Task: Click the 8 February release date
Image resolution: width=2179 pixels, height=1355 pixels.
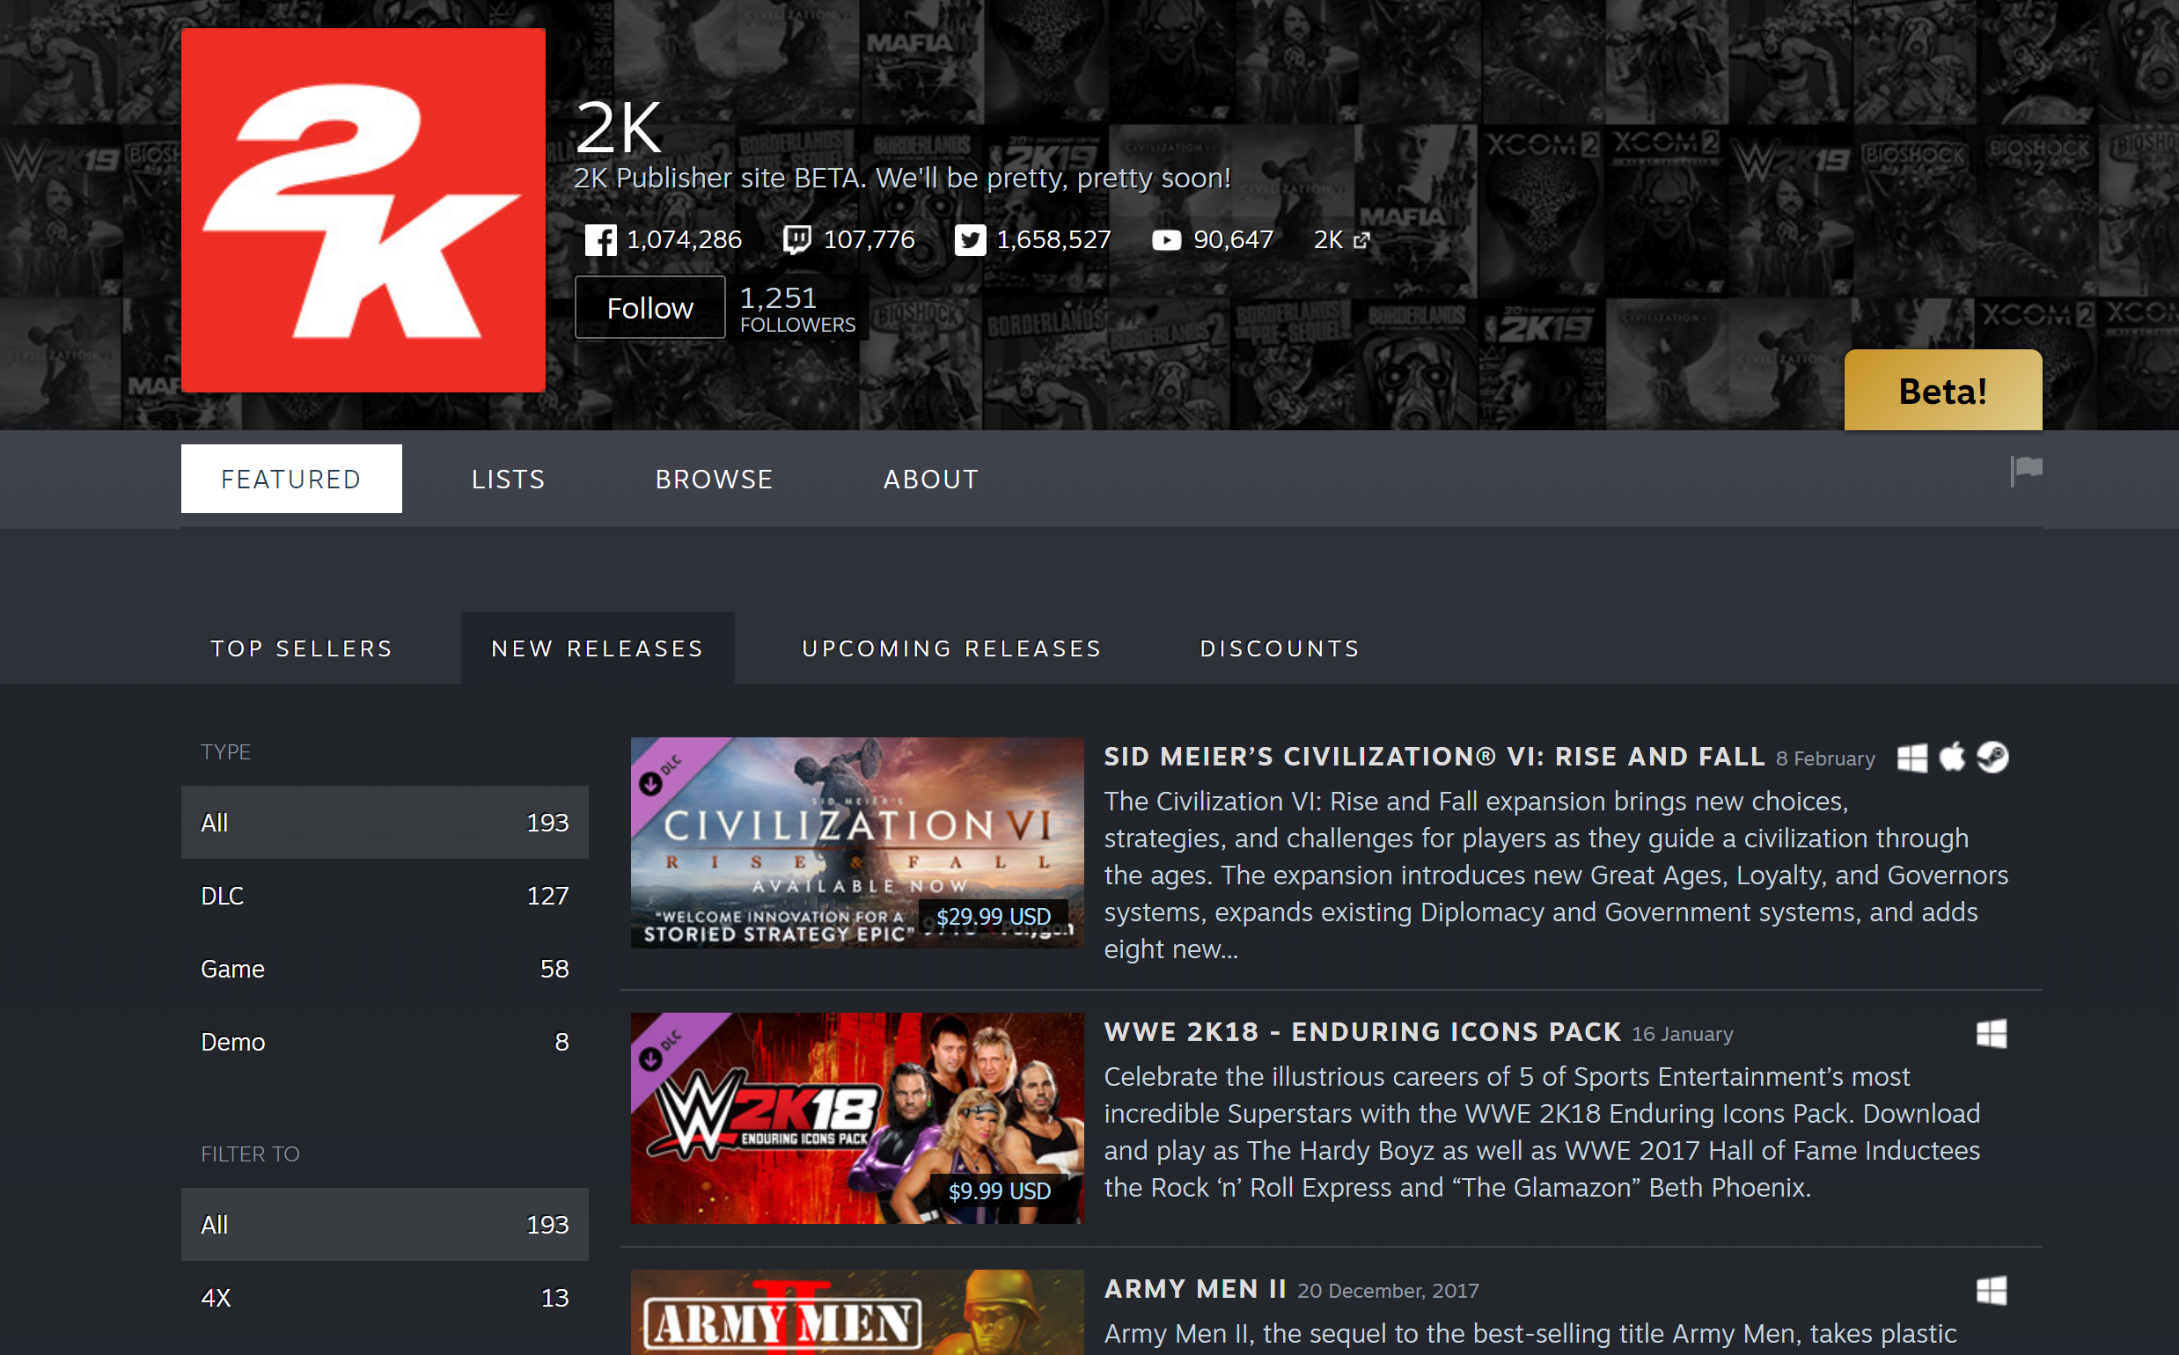Action: click(1825, 759)
